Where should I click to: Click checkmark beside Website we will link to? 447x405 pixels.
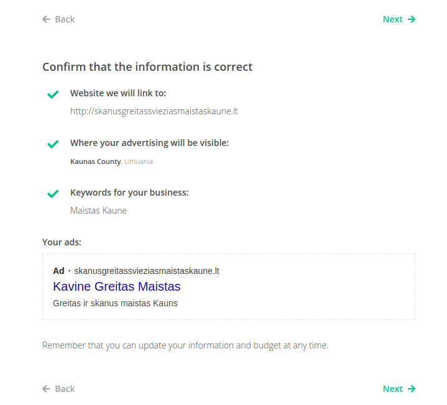pos(53,94)
